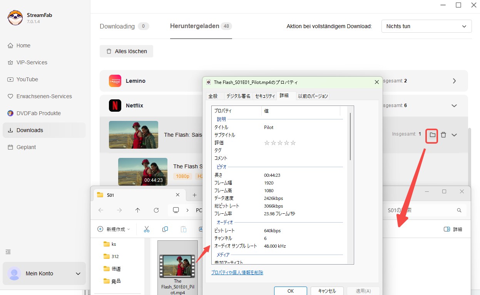Rate the file with first star

267,143
